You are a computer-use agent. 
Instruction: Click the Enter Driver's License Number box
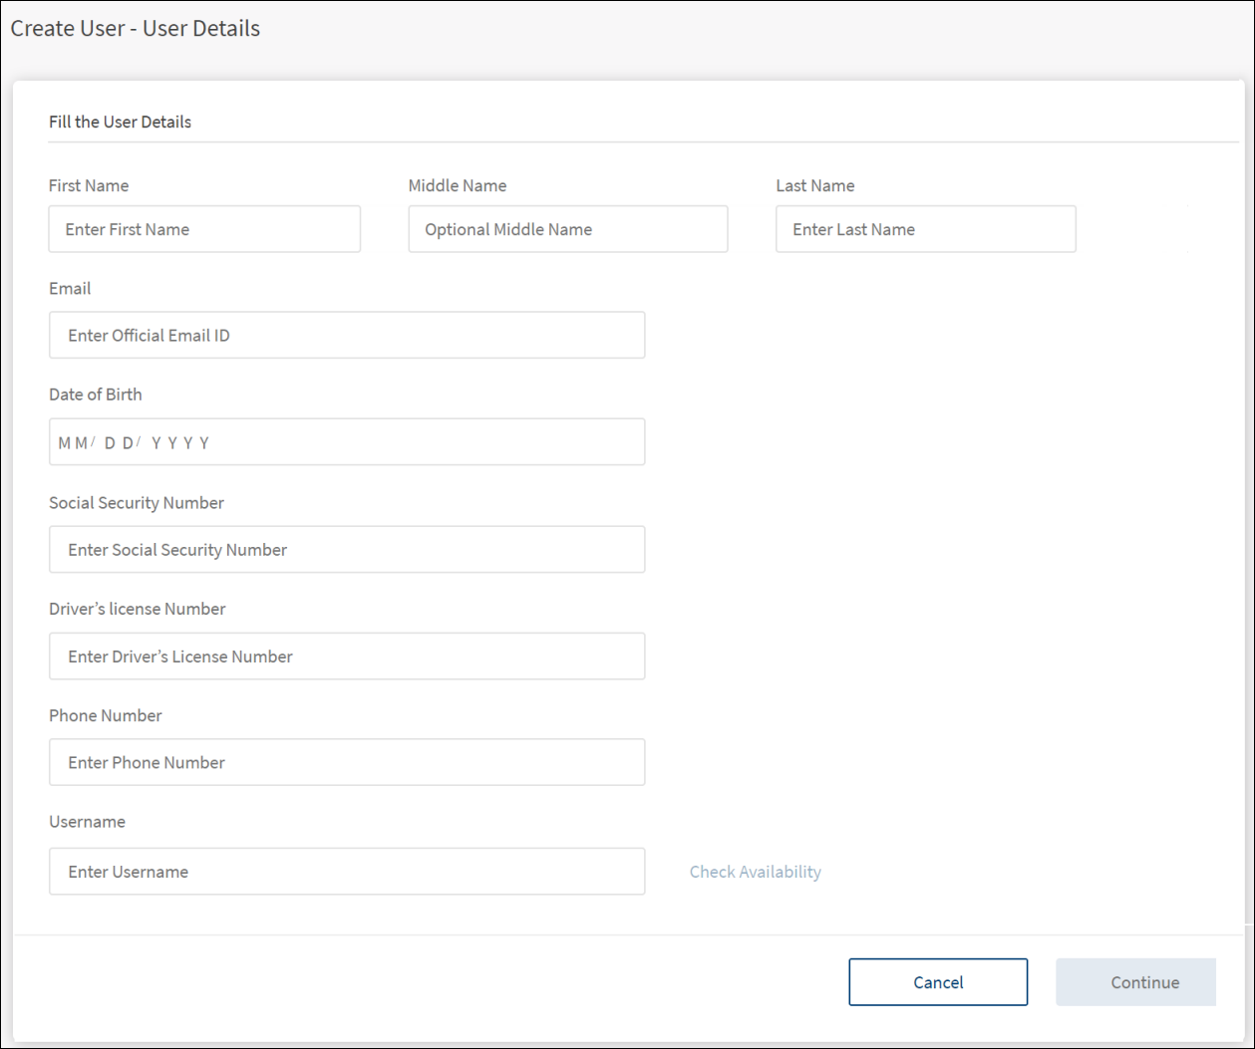347,656
